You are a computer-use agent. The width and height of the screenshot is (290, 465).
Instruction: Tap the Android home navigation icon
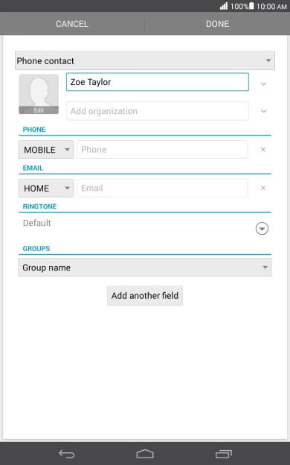point(145,454)
